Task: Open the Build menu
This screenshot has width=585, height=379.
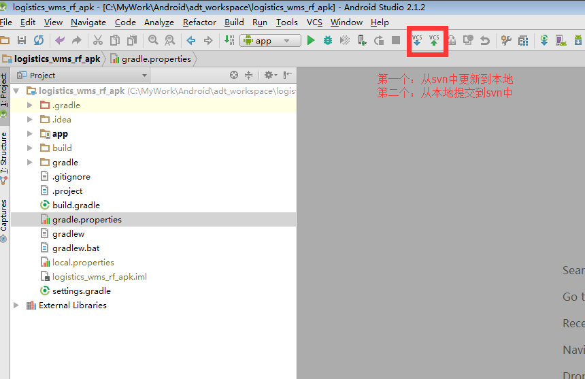Action: 234,22
